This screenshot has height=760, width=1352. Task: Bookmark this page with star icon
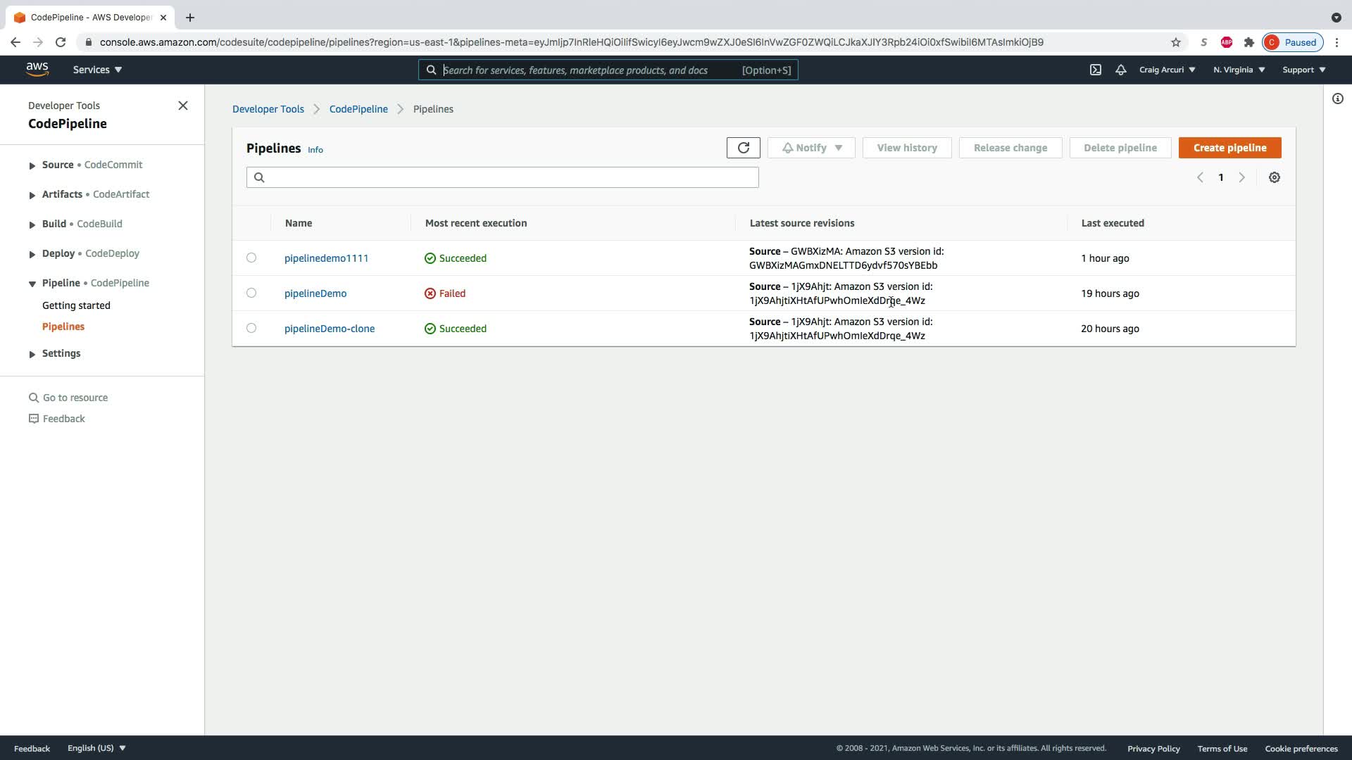pyautogui.click(x=1175, y=42)
